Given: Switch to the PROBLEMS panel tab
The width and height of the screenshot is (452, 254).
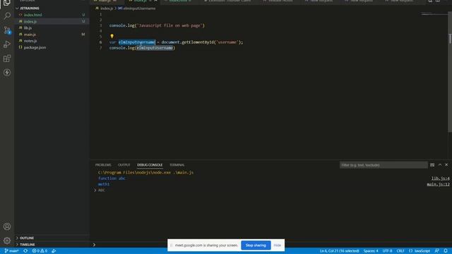Looking at the screenshot, I should coord(103,165).
